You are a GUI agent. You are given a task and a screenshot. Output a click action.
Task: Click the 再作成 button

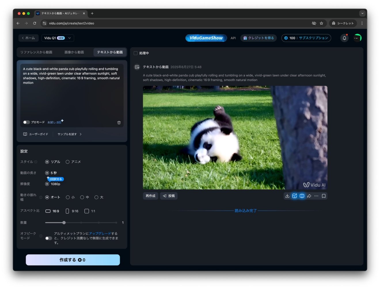click(150, 196)
